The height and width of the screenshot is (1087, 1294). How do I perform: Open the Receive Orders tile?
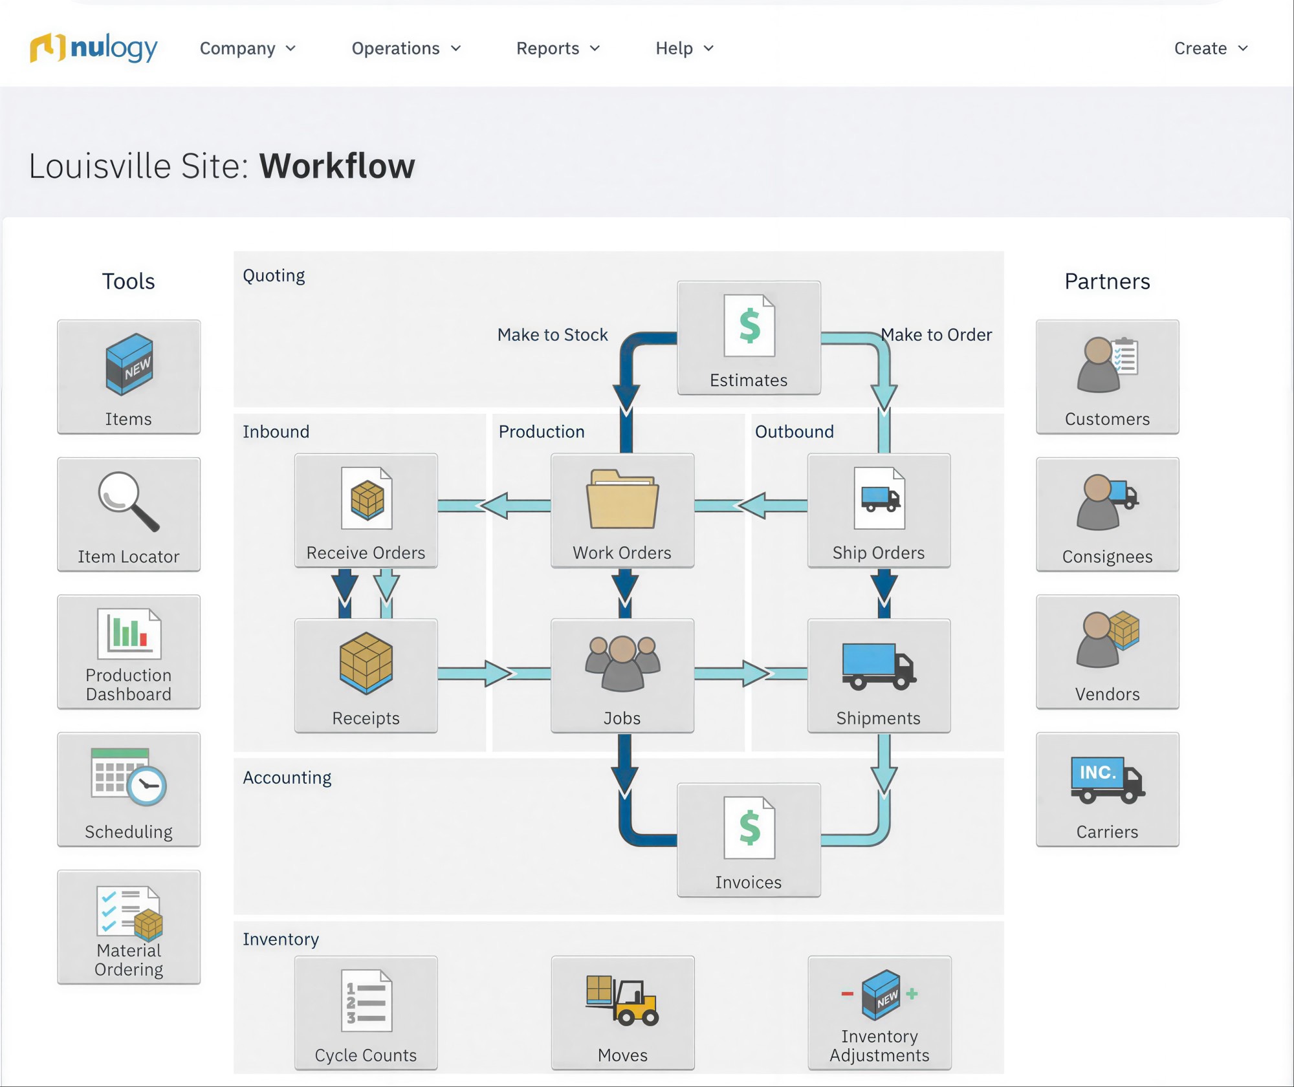(366, 511)
